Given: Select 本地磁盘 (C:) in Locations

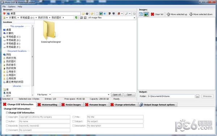Looking at the screenshot, I should (x=12, y=37).
